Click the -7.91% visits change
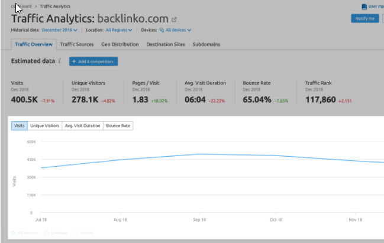Image resolution: width=384 pixels, height=243 pixels. coord(48,101)
